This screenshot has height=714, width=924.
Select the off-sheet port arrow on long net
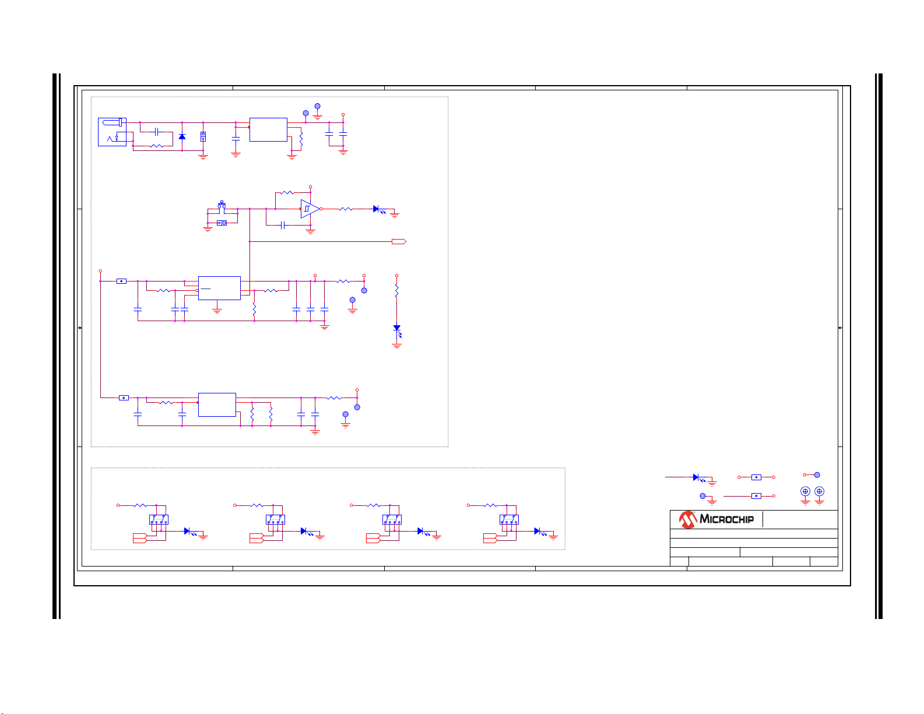[399, 241]
